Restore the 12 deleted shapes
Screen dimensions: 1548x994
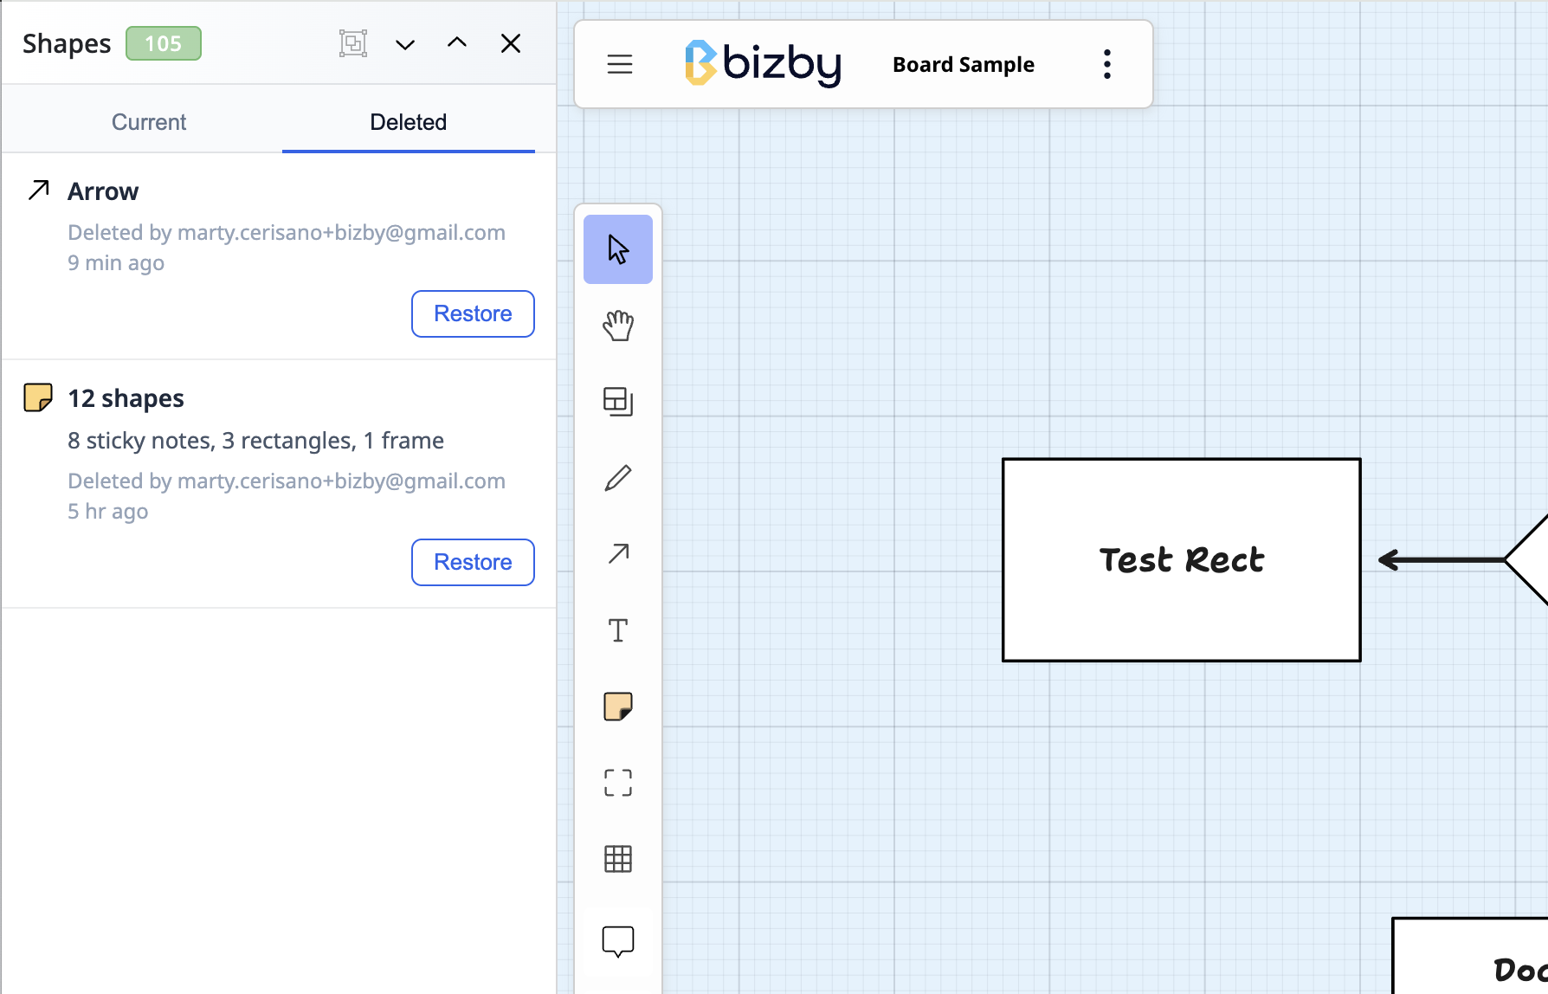point(473,562)
